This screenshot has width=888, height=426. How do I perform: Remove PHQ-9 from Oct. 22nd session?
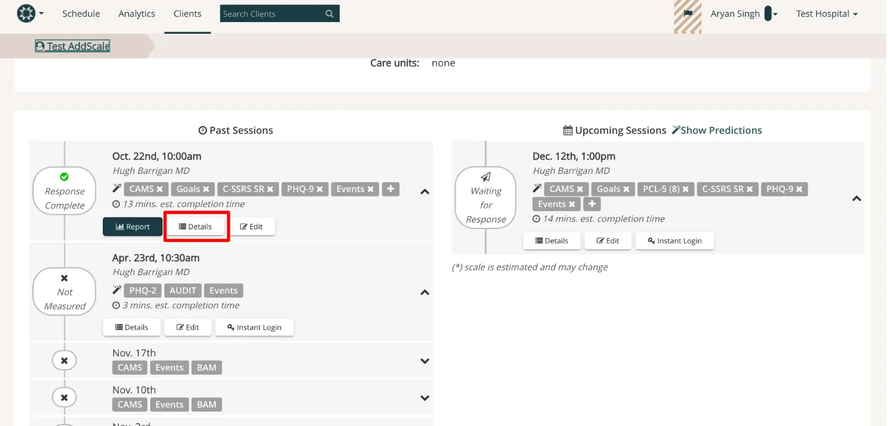pyautogui.click(x=320, y=189)
